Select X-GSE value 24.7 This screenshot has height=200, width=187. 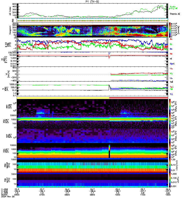[x=92, y=189]
